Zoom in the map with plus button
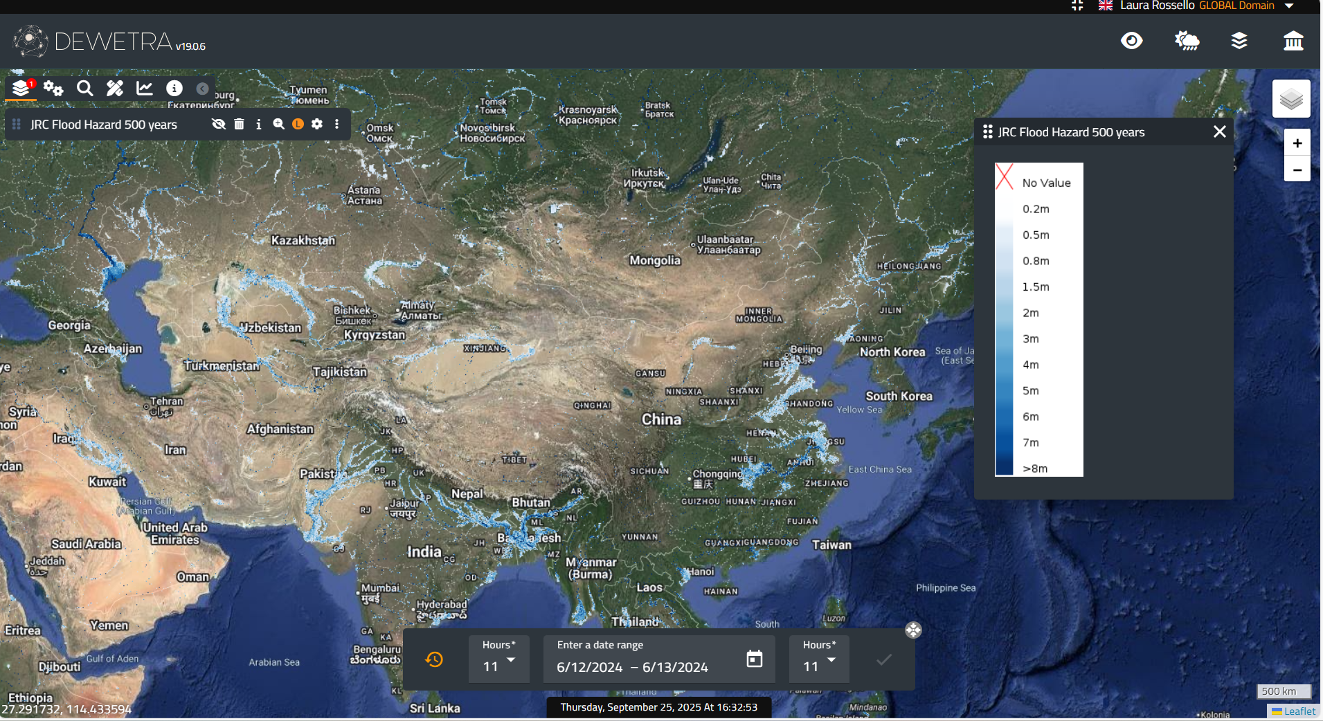 click(x=1297, y=143)
